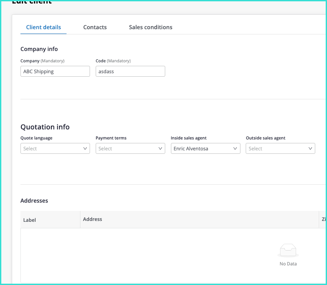Click the Code field containing asdass

point(130,71)
